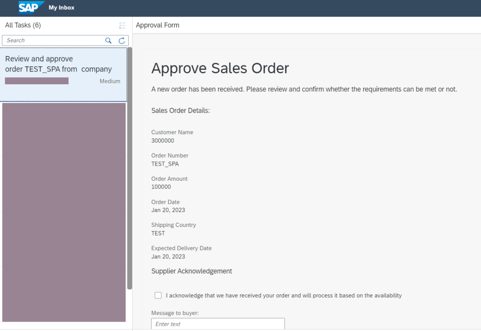Click the Shipping Country value TEST
Image resolution: width=481 pixels, height=331 pixels.
pyautogui.click(x=158, y=233)
